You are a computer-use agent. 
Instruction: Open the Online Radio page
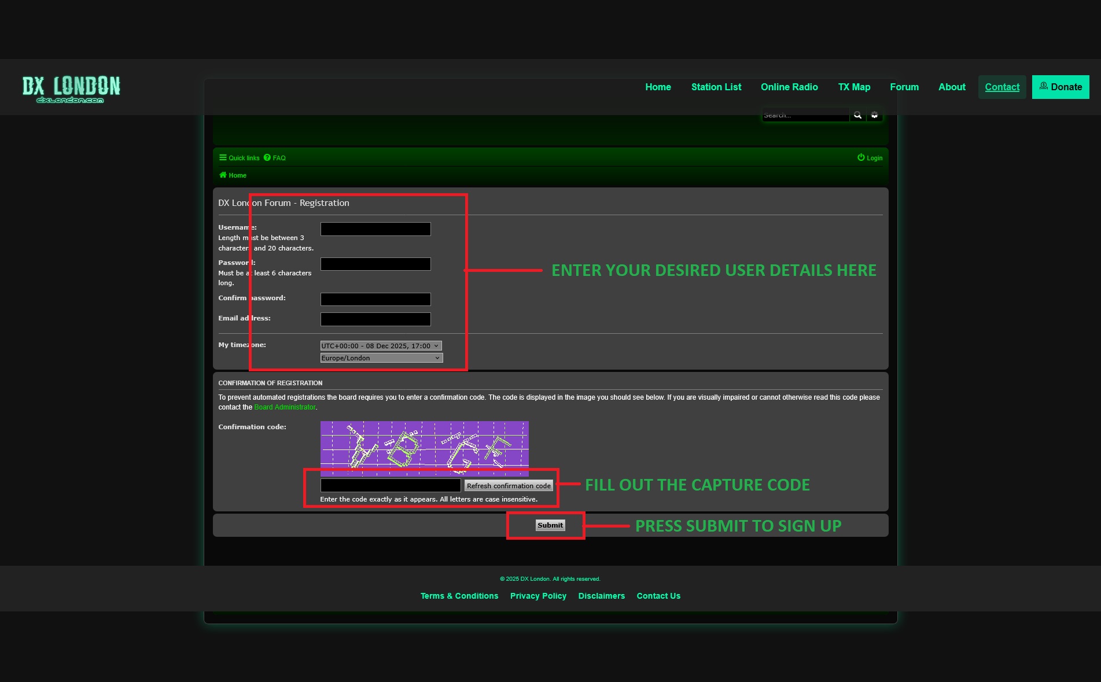tap(789, 87)
